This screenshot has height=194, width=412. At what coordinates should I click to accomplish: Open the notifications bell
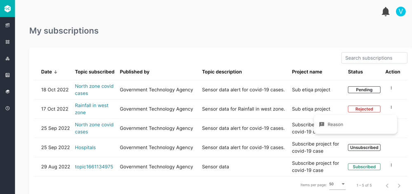[386, 12]
